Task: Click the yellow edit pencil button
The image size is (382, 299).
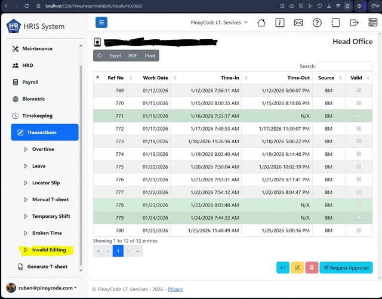Action: [x=297, y=267]
